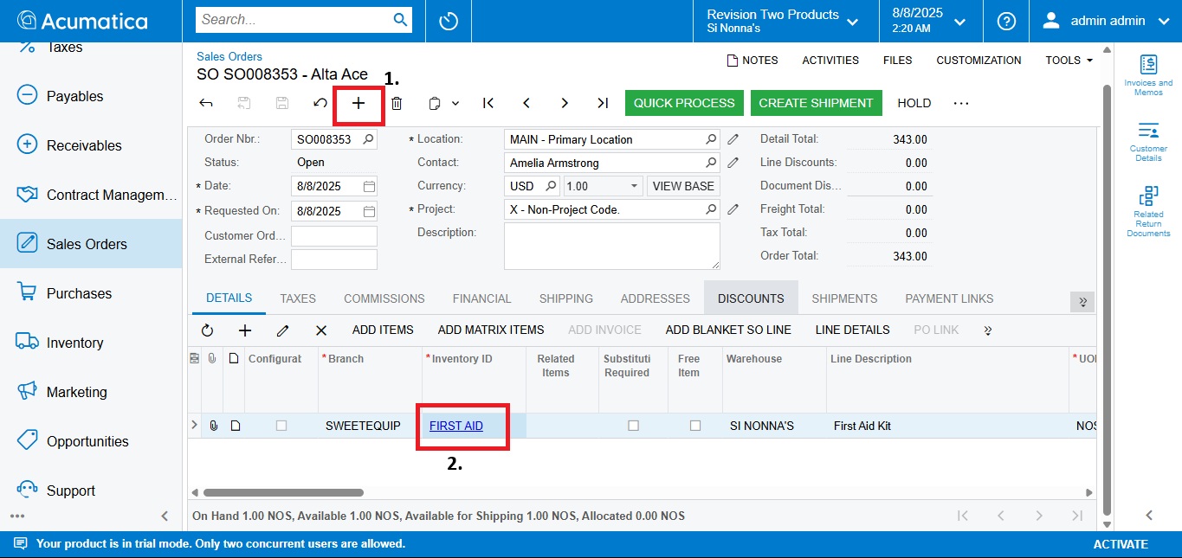The image size is (1182, 558).
Task: Refresh the details grid
Action: 207,330
